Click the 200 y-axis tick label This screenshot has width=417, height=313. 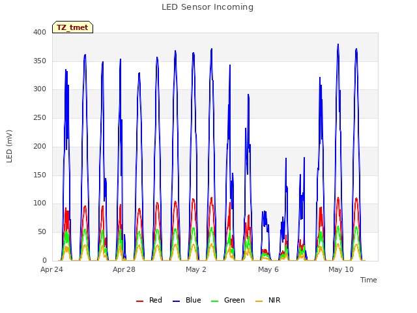[40, 146]
